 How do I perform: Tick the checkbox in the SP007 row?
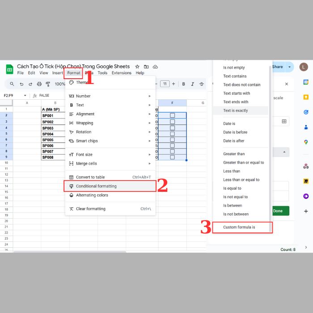pos(172,151)
